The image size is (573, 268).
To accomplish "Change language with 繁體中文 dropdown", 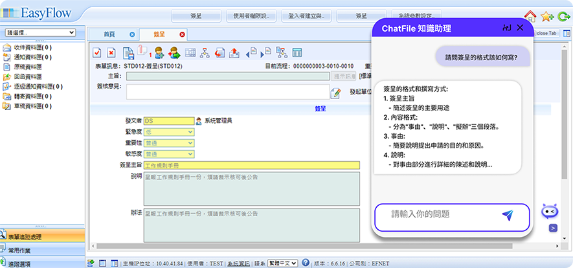I will click(281, 263).
